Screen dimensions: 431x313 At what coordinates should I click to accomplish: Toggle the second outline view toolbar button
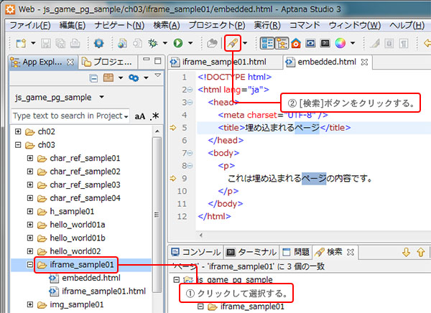coord(282,43)
